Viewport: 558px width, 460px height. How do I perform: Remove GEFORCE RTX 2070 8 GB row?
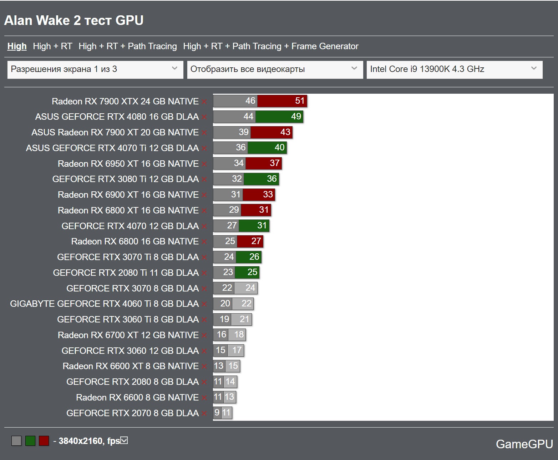tap(204, 414)
